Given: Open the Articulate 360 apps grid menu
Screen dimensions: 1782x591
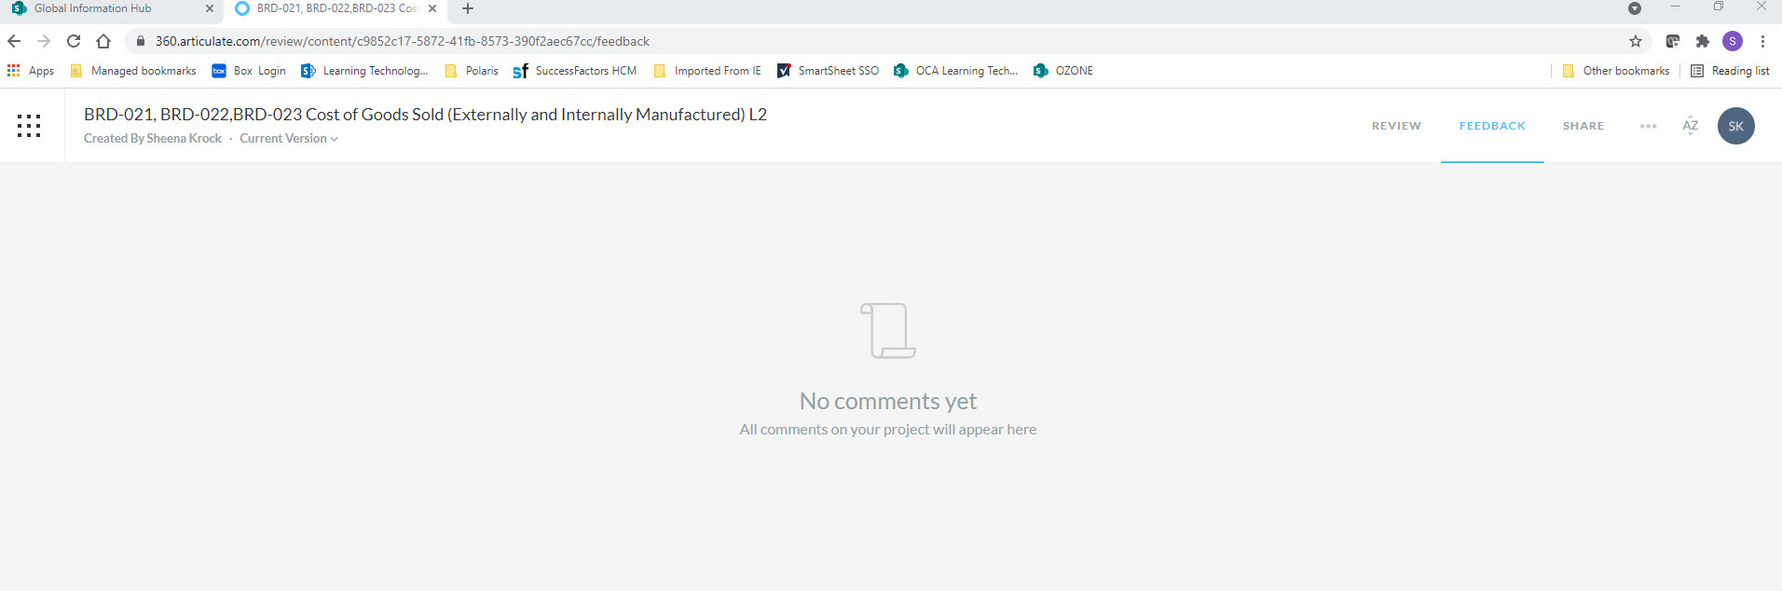Looking at the screenshot, I should click(29, 126).
